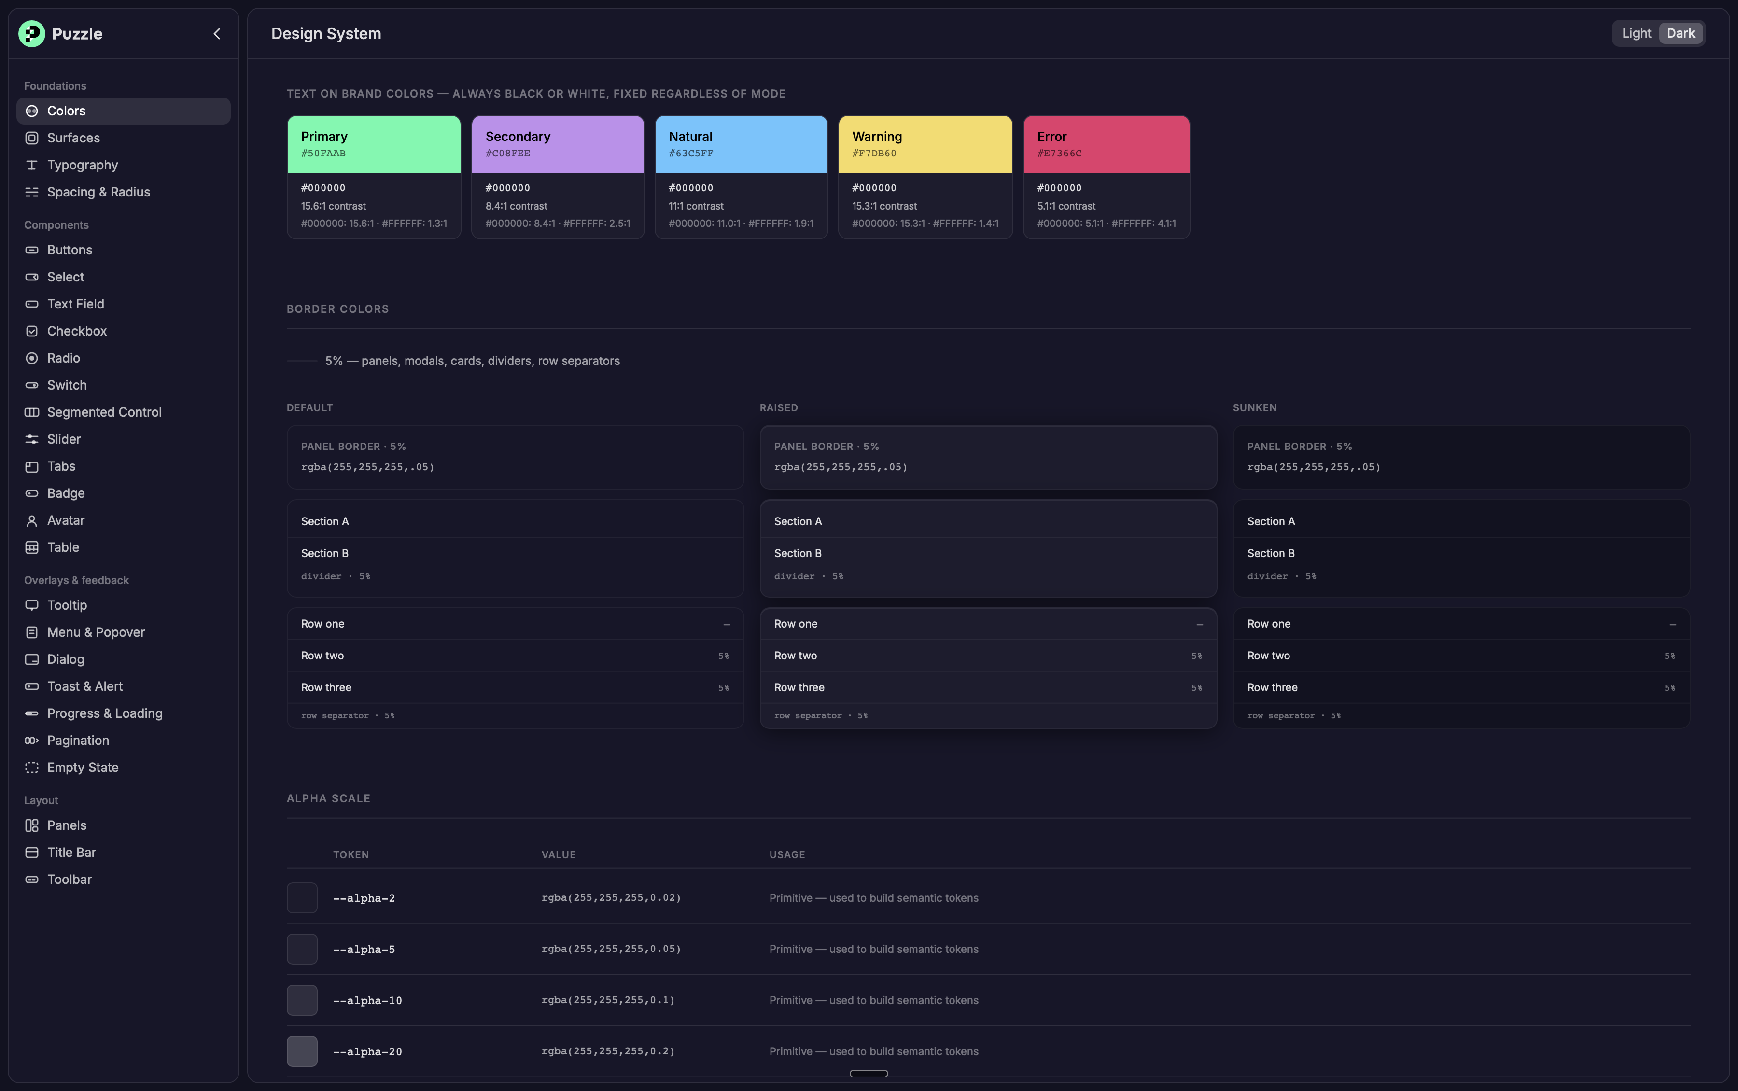The width and height of the screenshot is (1738, 1091).
Task: Click the --alpha-20 swatch square
Action: [x=302, y=1051]
